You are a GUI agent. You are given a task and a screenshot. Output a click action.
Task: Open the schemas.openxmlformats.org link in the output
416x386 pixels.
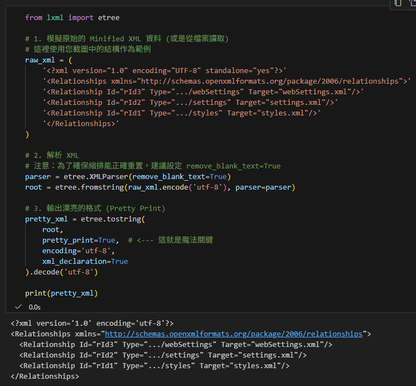[234, 334]
